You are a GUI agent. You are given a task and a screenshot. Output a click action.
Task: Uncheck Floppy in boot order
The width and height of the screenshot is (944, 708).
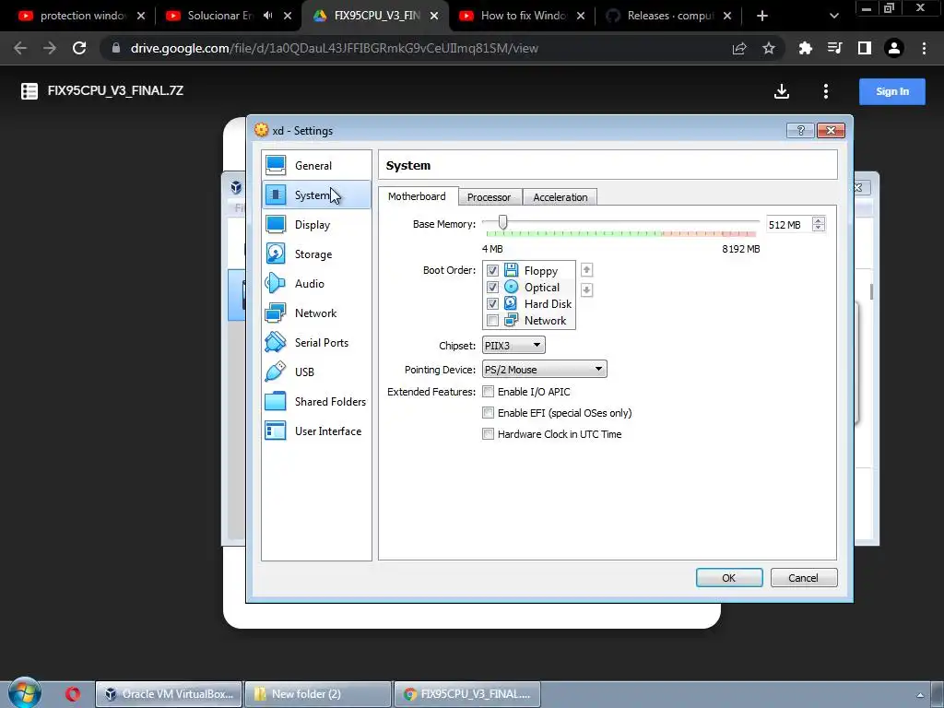click(x=492, y=270)
